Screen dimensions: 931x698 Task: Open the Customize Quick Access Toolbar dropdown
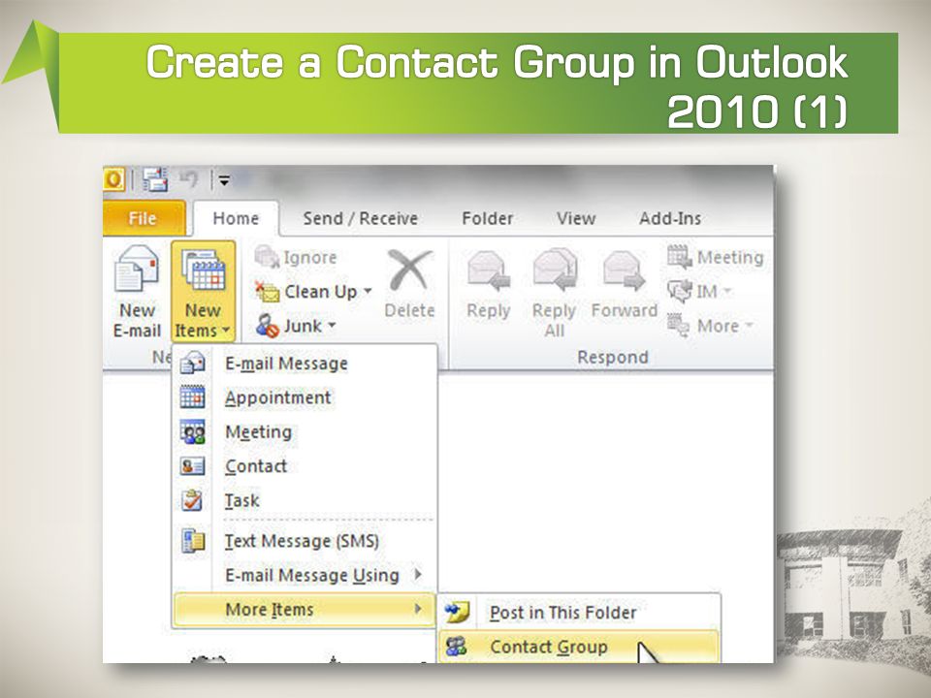224,180
